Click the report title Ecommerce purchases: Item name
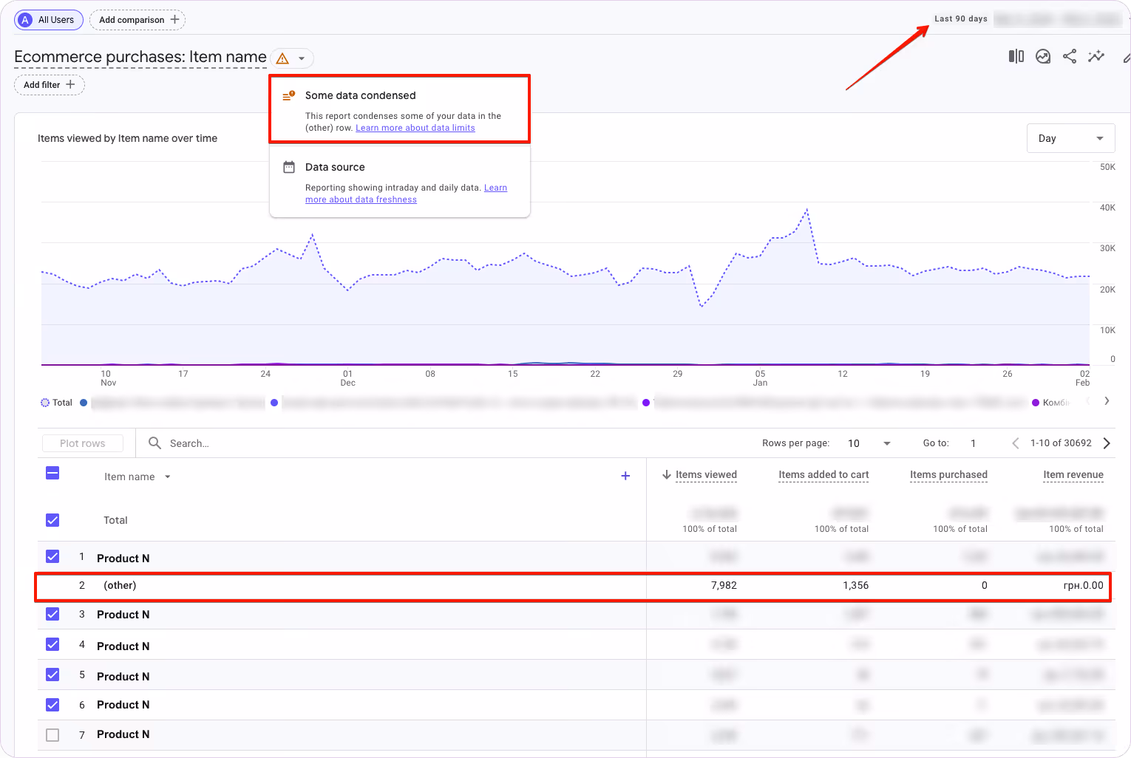Viewport: 1131px width, 758px height. [x=140, y=57]
